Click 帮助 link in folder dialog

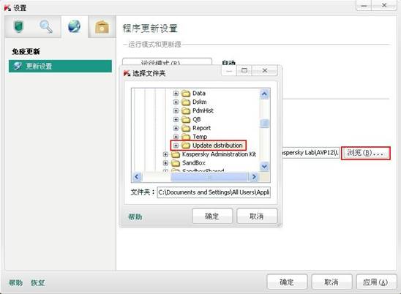(135, 217)
